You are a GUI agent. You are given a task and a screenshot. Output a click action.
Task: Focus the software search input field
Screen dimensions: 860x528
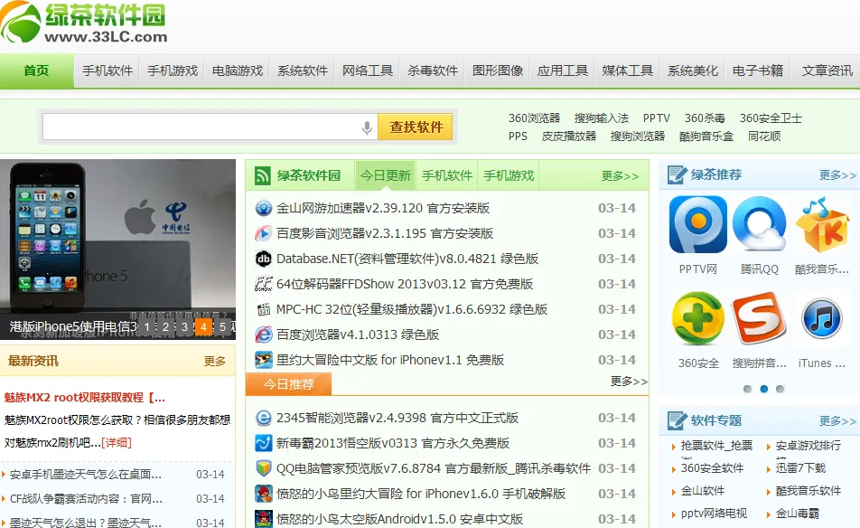click(x=201, y=127)
